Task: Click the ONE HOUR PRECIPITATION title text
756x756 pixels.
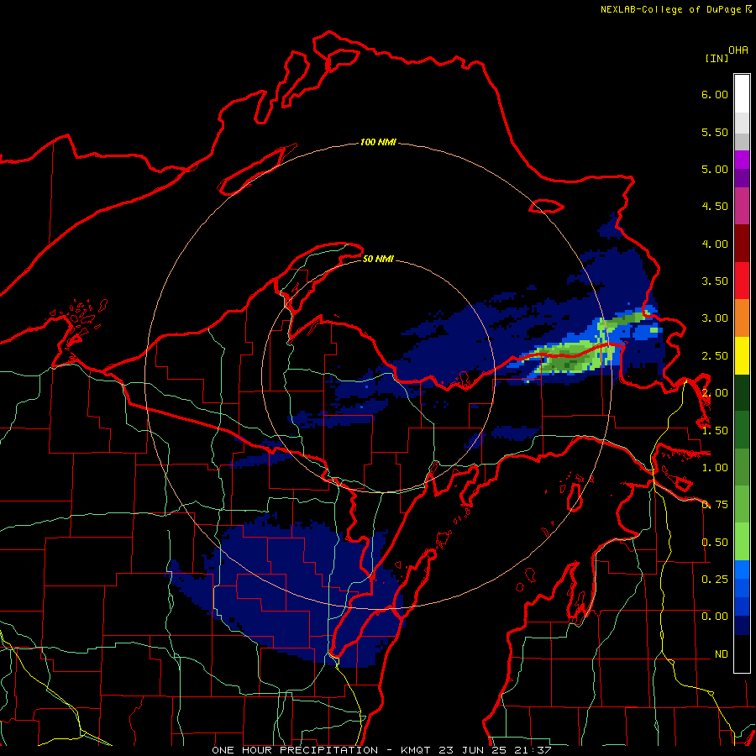Action: coord(295,750)
